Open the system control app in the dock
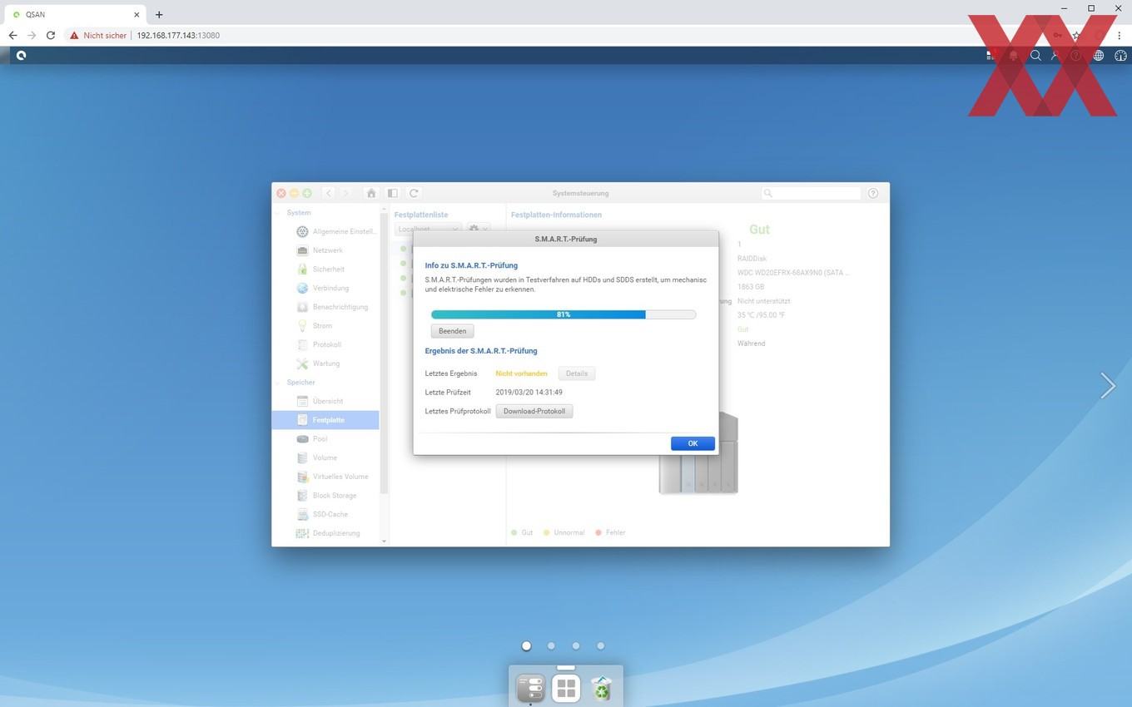 click(x=530, y=689)
